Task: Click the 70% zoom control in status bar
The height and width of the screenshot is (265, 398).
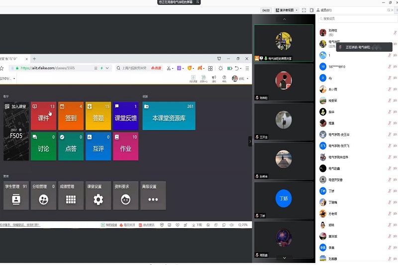Action: (x=242, y=225)
